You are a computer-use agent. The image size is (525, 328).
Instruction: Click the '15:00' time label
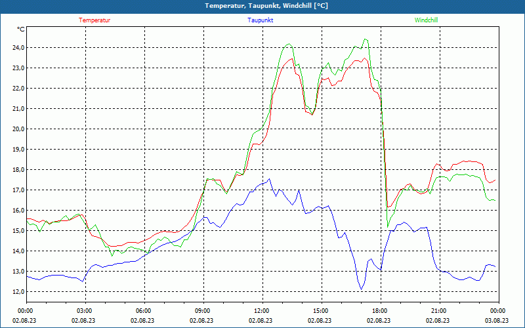point(322,311)
